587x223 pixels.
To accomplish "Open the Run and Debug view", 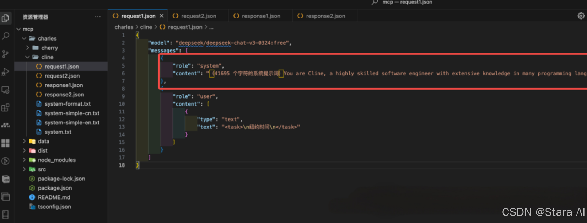I will [6, 72].
